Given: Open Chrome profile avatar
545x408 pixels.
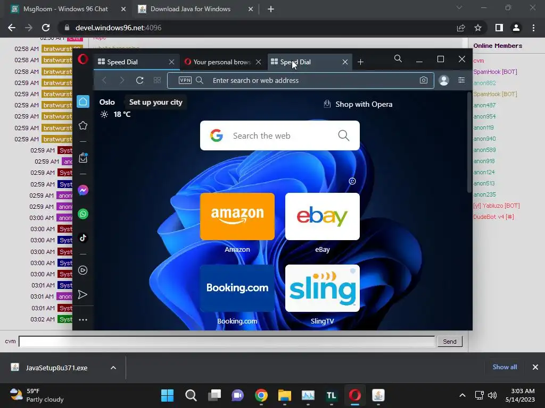Looking at the screenshot, I should click(x=516, y=28).
